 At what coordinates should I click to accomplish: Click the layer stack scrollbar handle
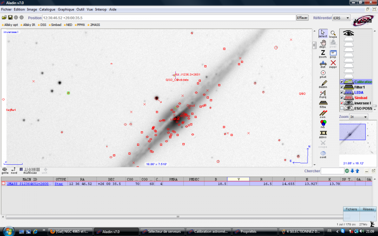coord(375,106)
